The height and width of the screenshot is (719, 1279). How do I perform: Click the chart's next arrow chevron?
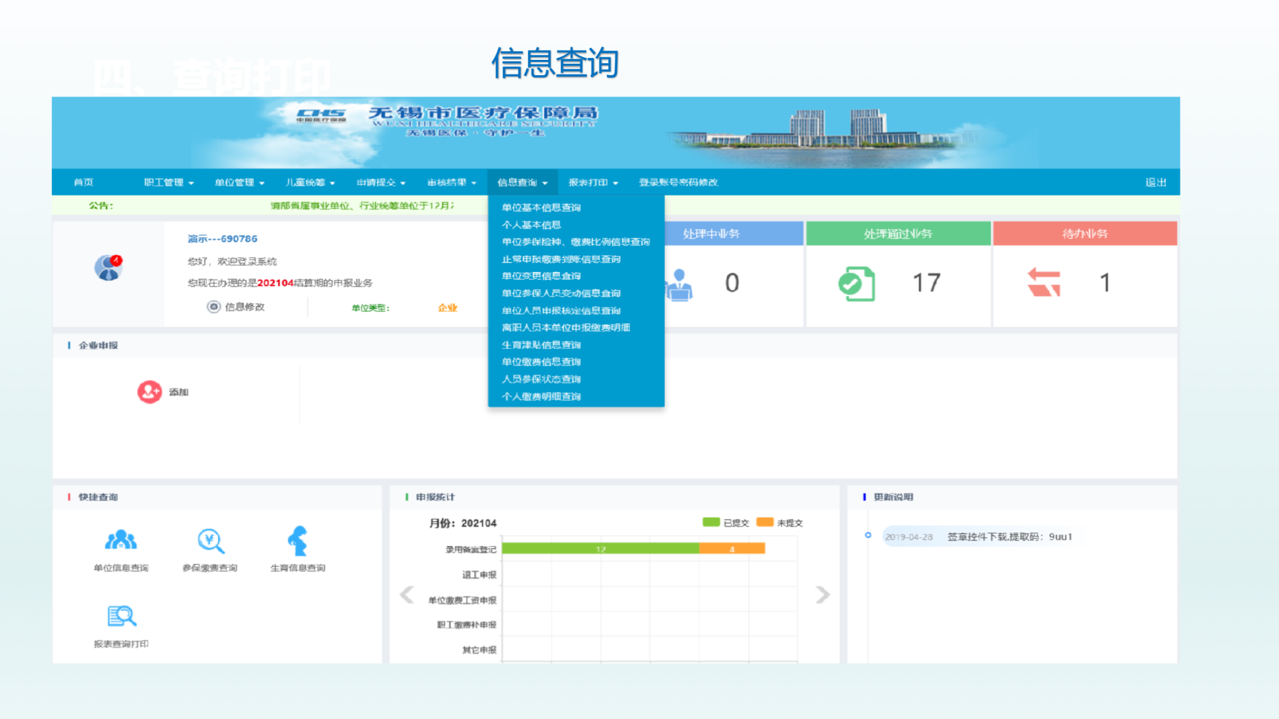point(823,595)
